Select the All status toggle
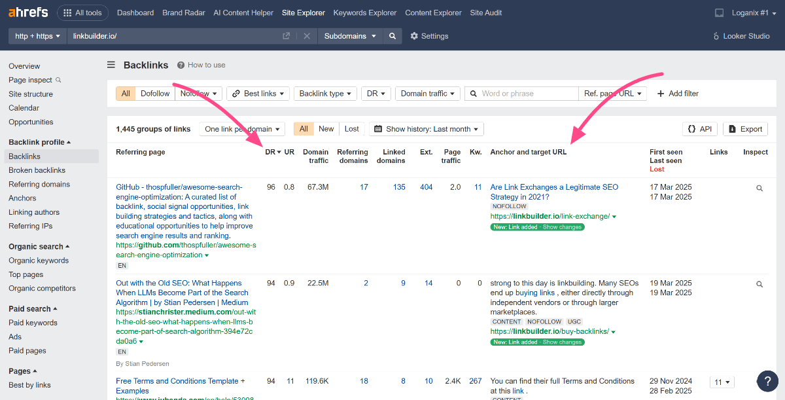The image size is (785, 400). [x=304, y=129]
